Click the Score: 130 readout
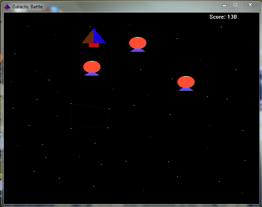This screenshot has height=207, width=262. [223, 17]
